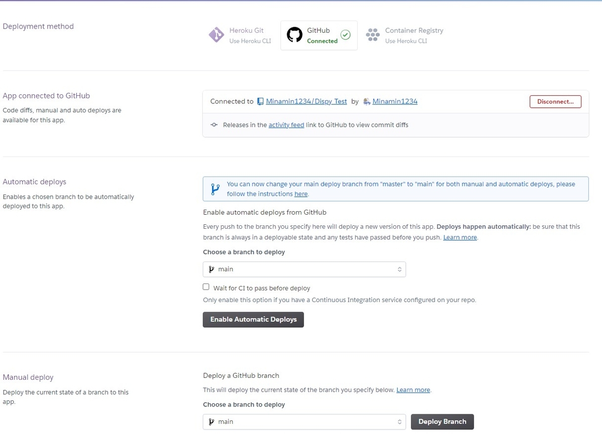The width and height of the screenshot is (602, 437).
Task: Click the 'Automatic deploys' section heading
Action: tap(35, 182)
